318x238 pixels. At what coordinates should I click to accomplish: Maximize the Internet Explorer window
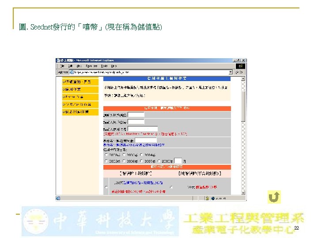tap(238, 60)
